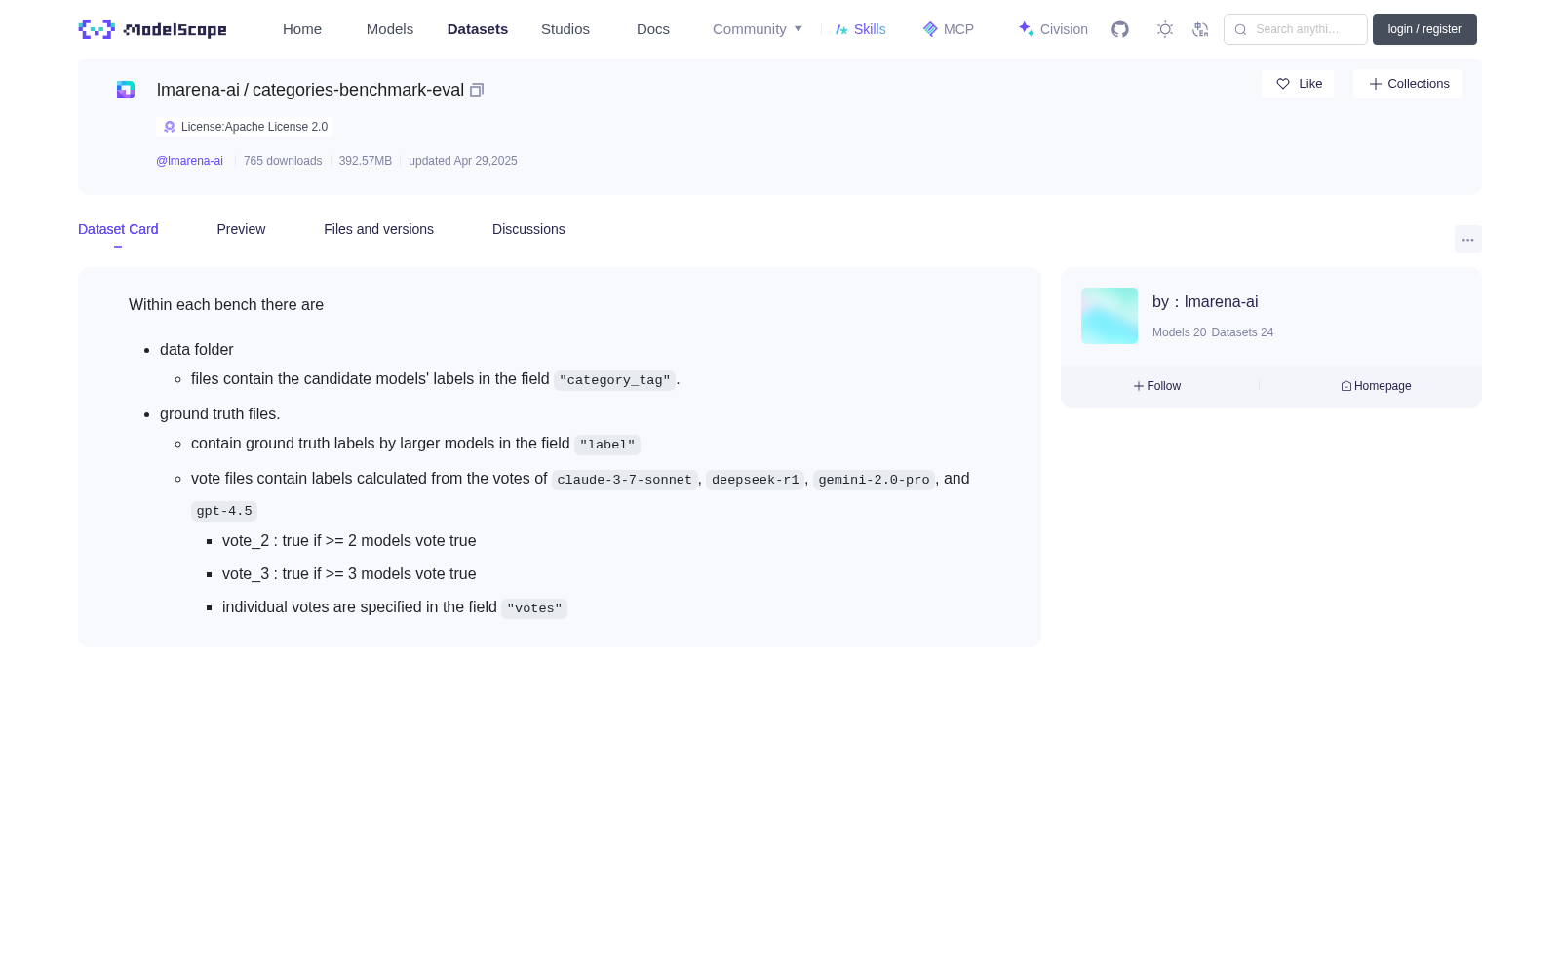
Task: Click the Skills sparkle icon
Action: tap(841, 29)
